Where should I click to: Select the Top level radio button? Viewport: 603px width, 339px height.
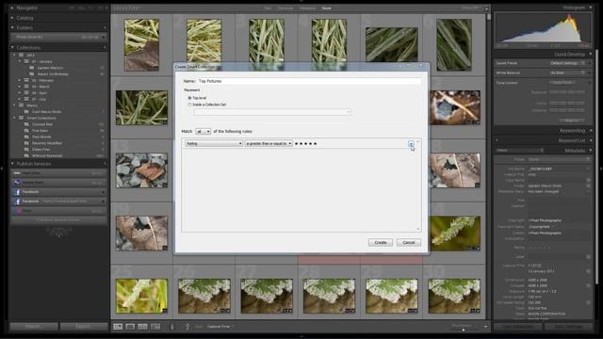(x=189, y=98)
